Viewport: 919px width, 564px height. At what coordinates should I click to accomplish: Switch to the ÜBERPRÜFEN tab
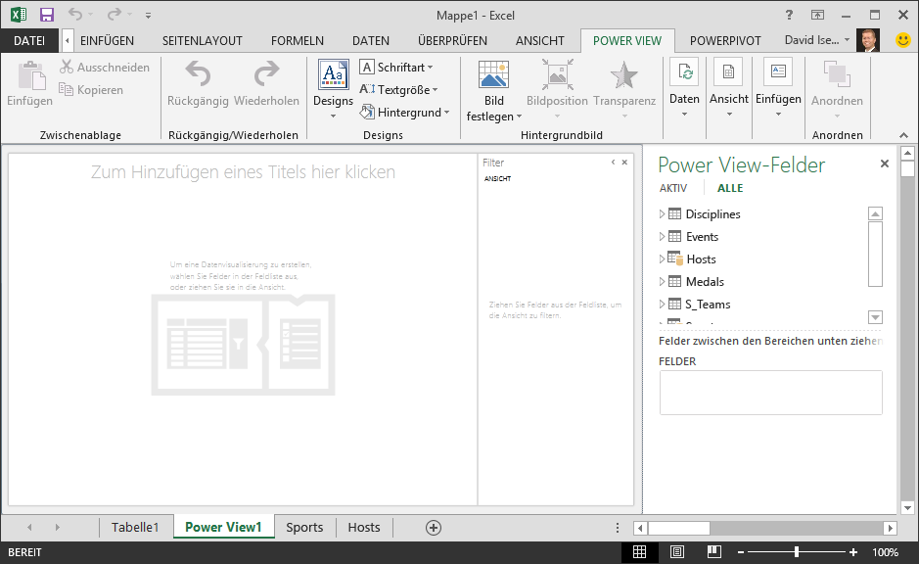[x=452, y=40]
